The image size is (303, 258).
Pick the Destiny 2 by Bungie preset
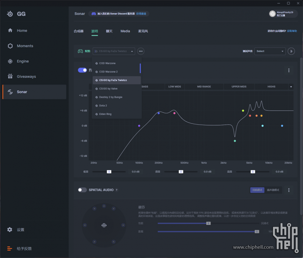pos(117,97)
